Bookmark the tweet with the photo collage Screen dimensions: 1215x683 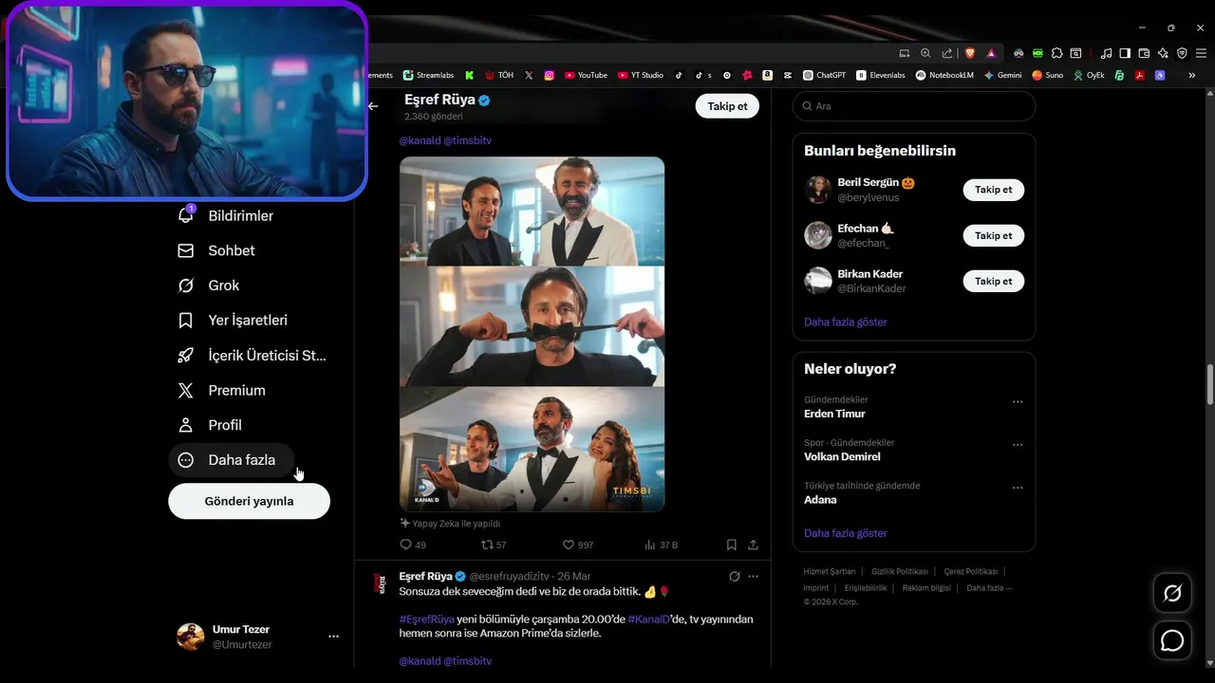pyautogui.click(x=731, y=545)
